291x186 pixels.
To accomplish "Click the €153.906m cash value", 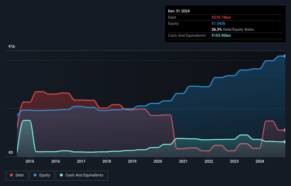I will 221,35.
